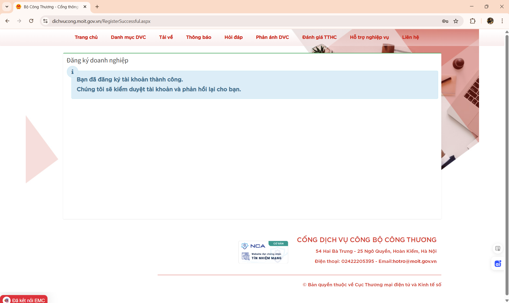
Task: Click the Liên hệ link
Action: 410,37
